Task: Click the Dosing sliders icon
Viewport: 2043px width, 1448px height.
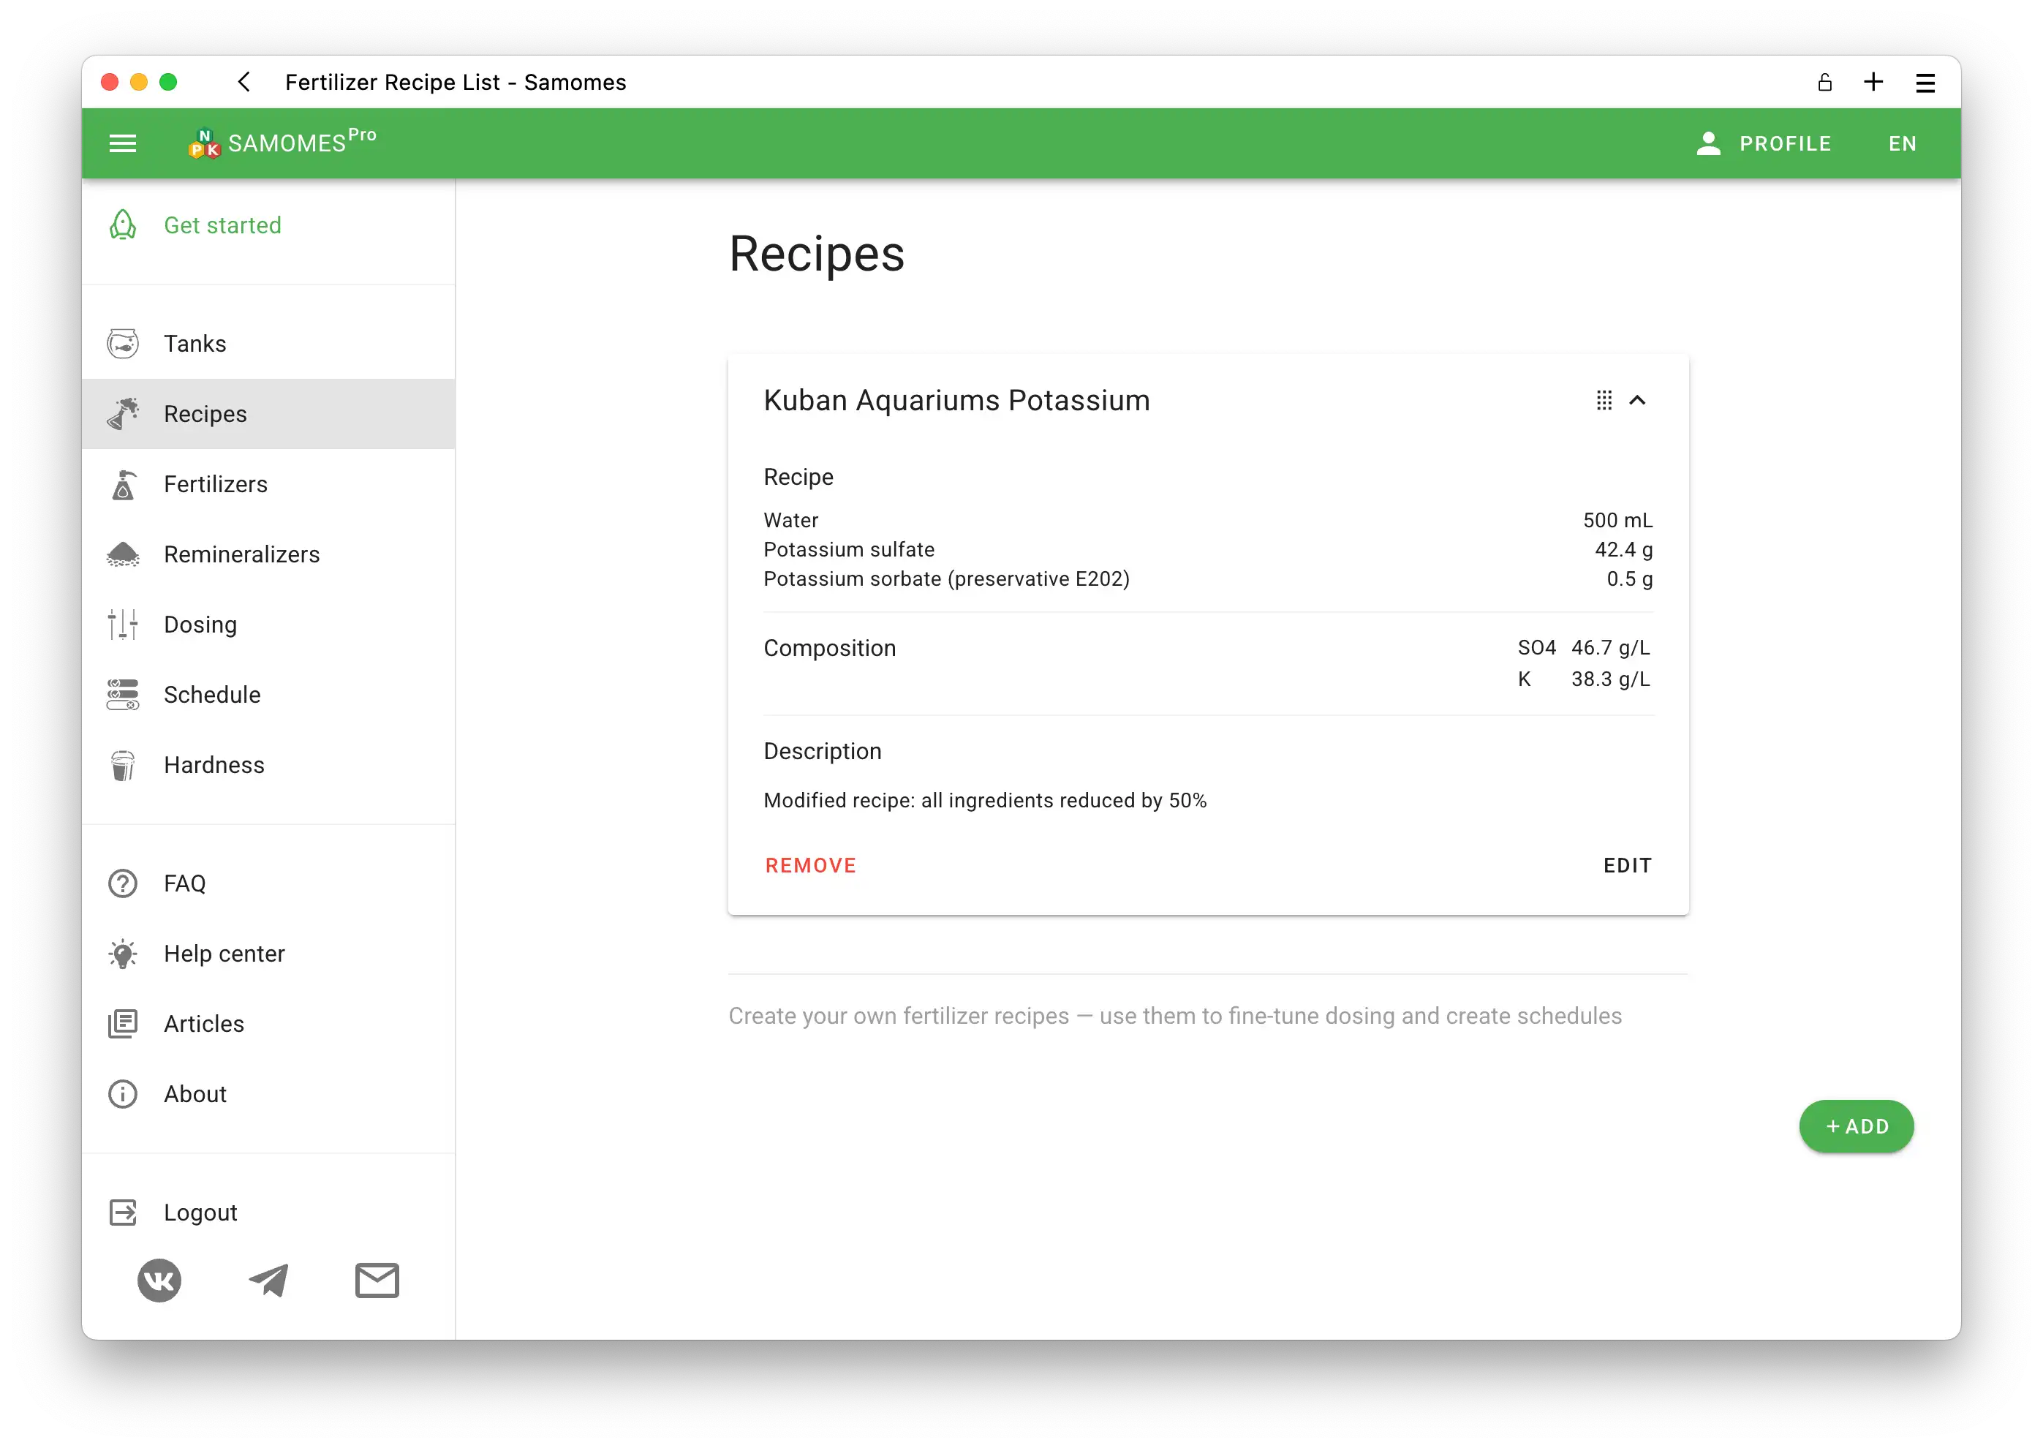Action: point(123,624)
